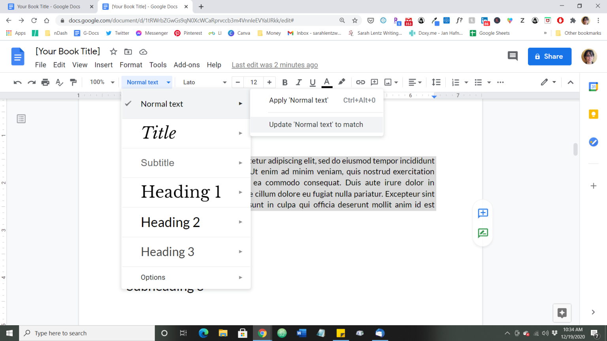607x341 pixels.
Task: Star the document title
Action: (x=113, y=52)
